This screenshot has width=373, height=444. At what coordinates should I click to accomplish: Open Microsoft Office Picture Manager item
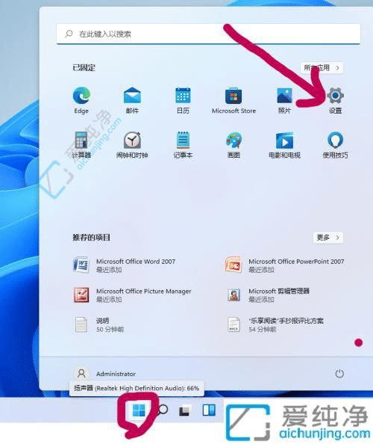tap(132, 295)
